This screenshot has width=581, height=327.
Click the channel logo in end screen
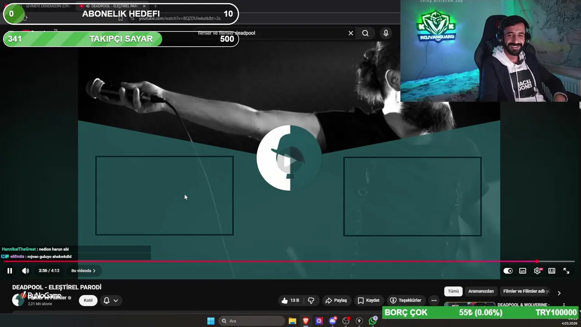point(289,158)
